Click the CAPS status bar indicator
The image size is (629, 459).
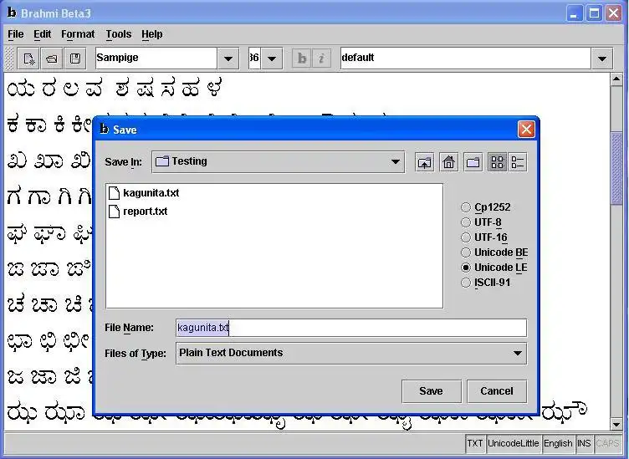pyautogui.click(x=607, y=443)
